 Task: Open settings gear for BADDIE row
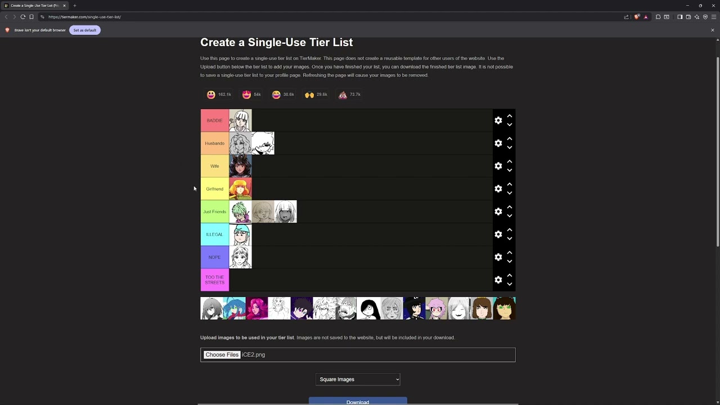tap(498, 120)
